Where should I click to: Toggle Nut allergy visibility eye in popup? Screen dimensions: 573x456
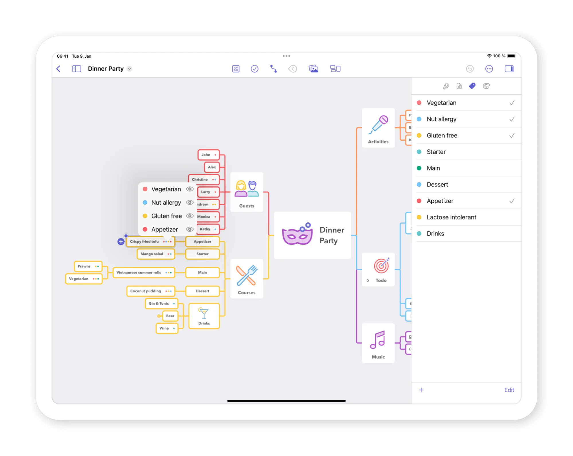[x=189, y=203]
